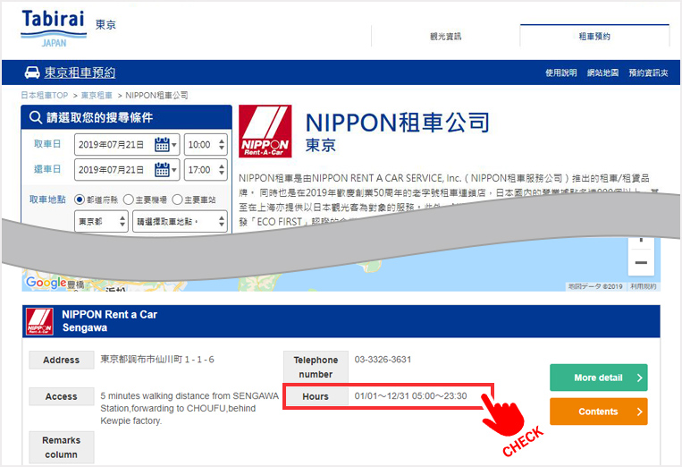
Task: Click the small NIPPON logo in the Sengawa card
Action: tap(39, 322)
